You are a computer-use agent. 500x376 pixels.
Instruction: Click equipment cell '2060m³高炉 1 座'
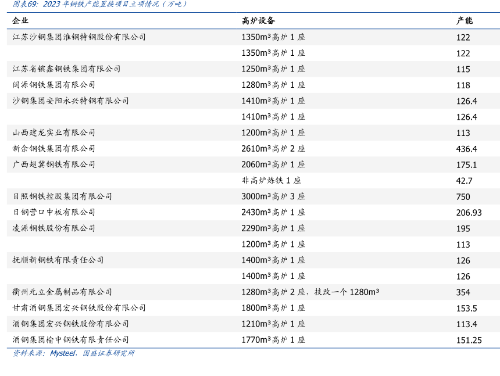tap(273, 164)
